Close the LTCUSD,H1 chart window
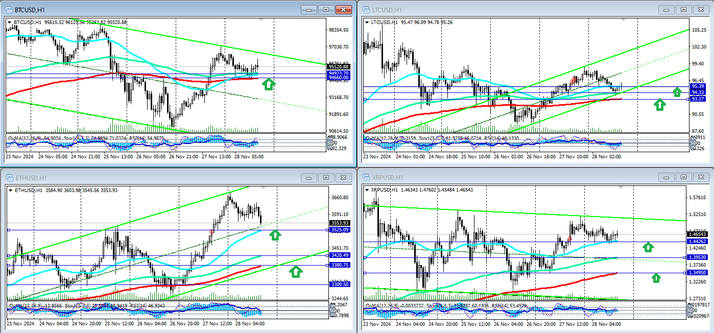 [702, 10]
